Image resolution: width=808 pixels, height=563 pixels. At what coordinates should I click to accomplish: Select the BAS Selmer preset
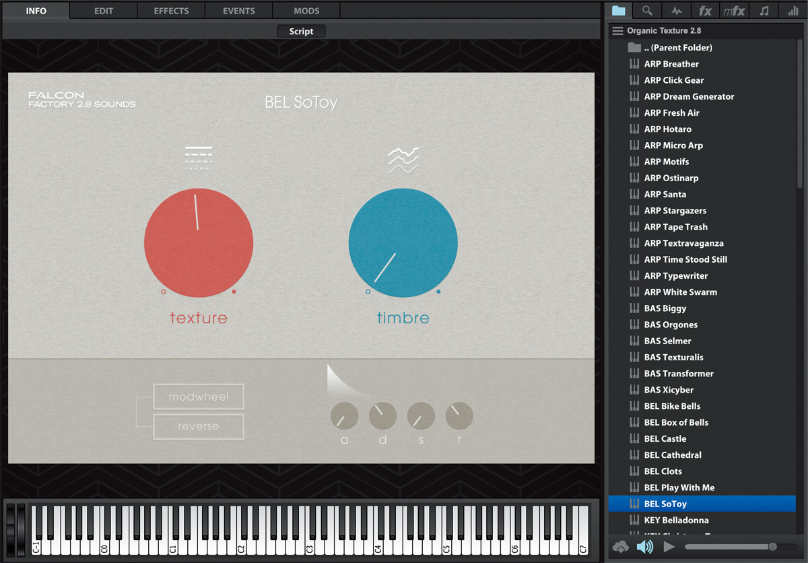(x=702, y=341)
